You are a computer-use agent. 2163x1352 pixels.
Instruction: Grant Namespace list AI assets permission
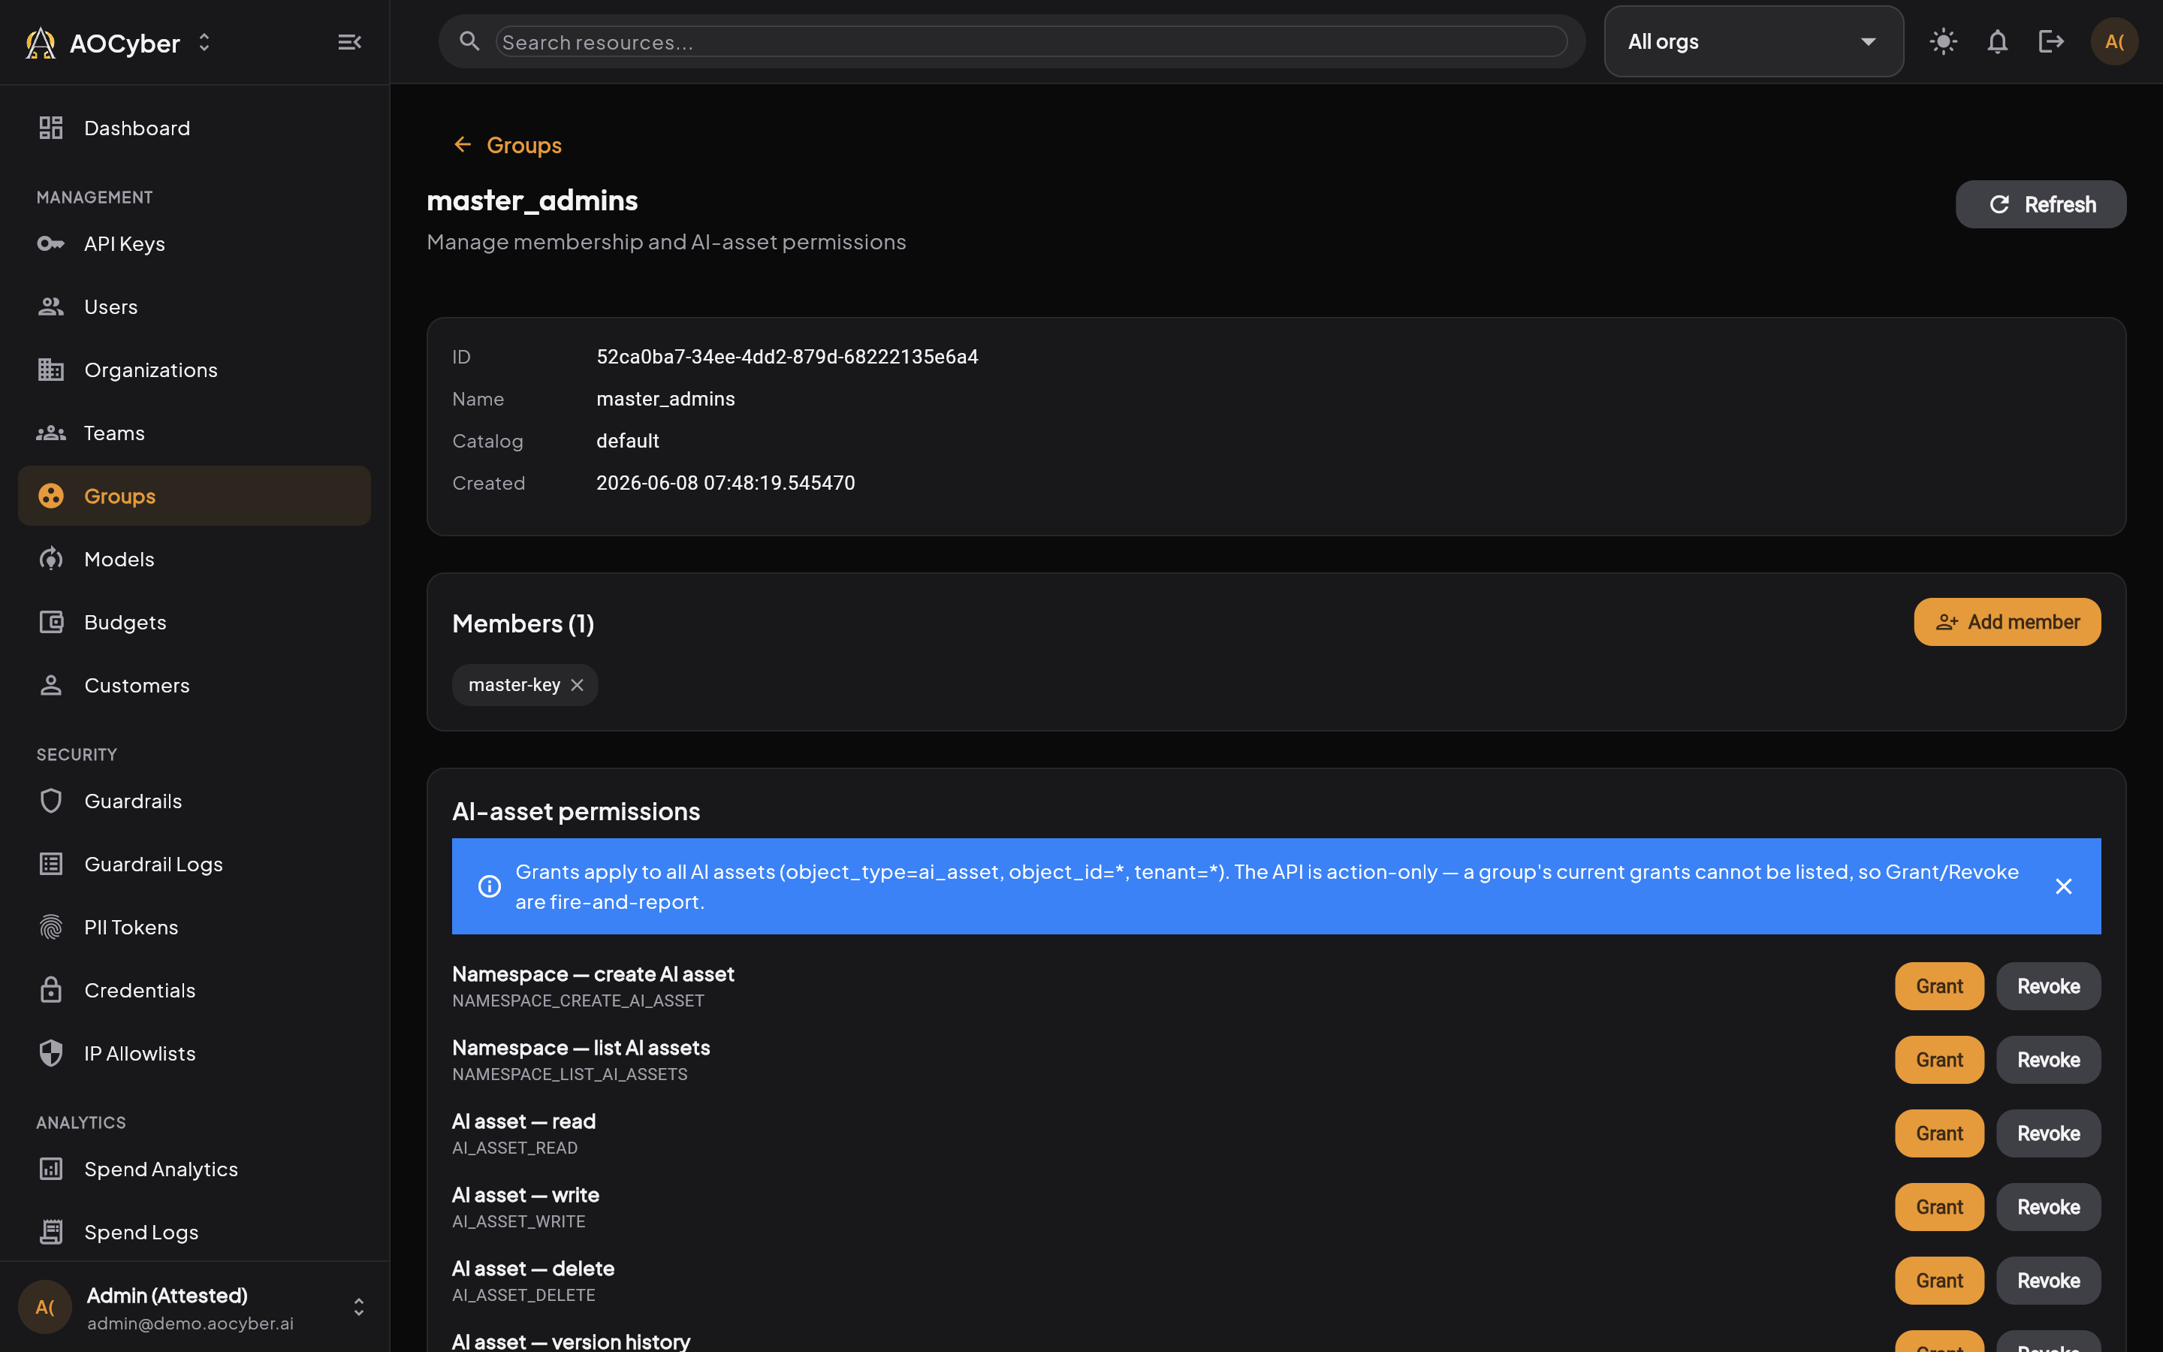click(x=1938, y=1060)
